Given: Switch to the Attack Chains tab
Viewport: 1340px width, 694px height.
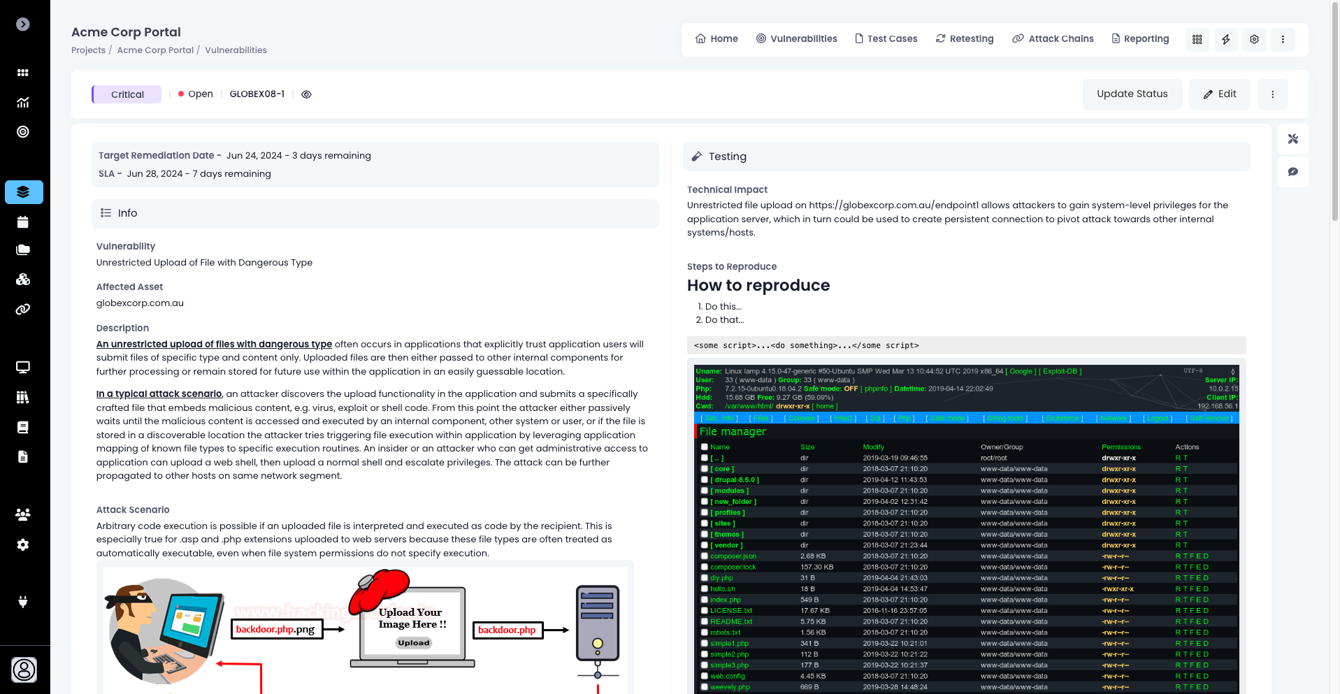Looking at the screenshot, I should [x=1053, y=39].
